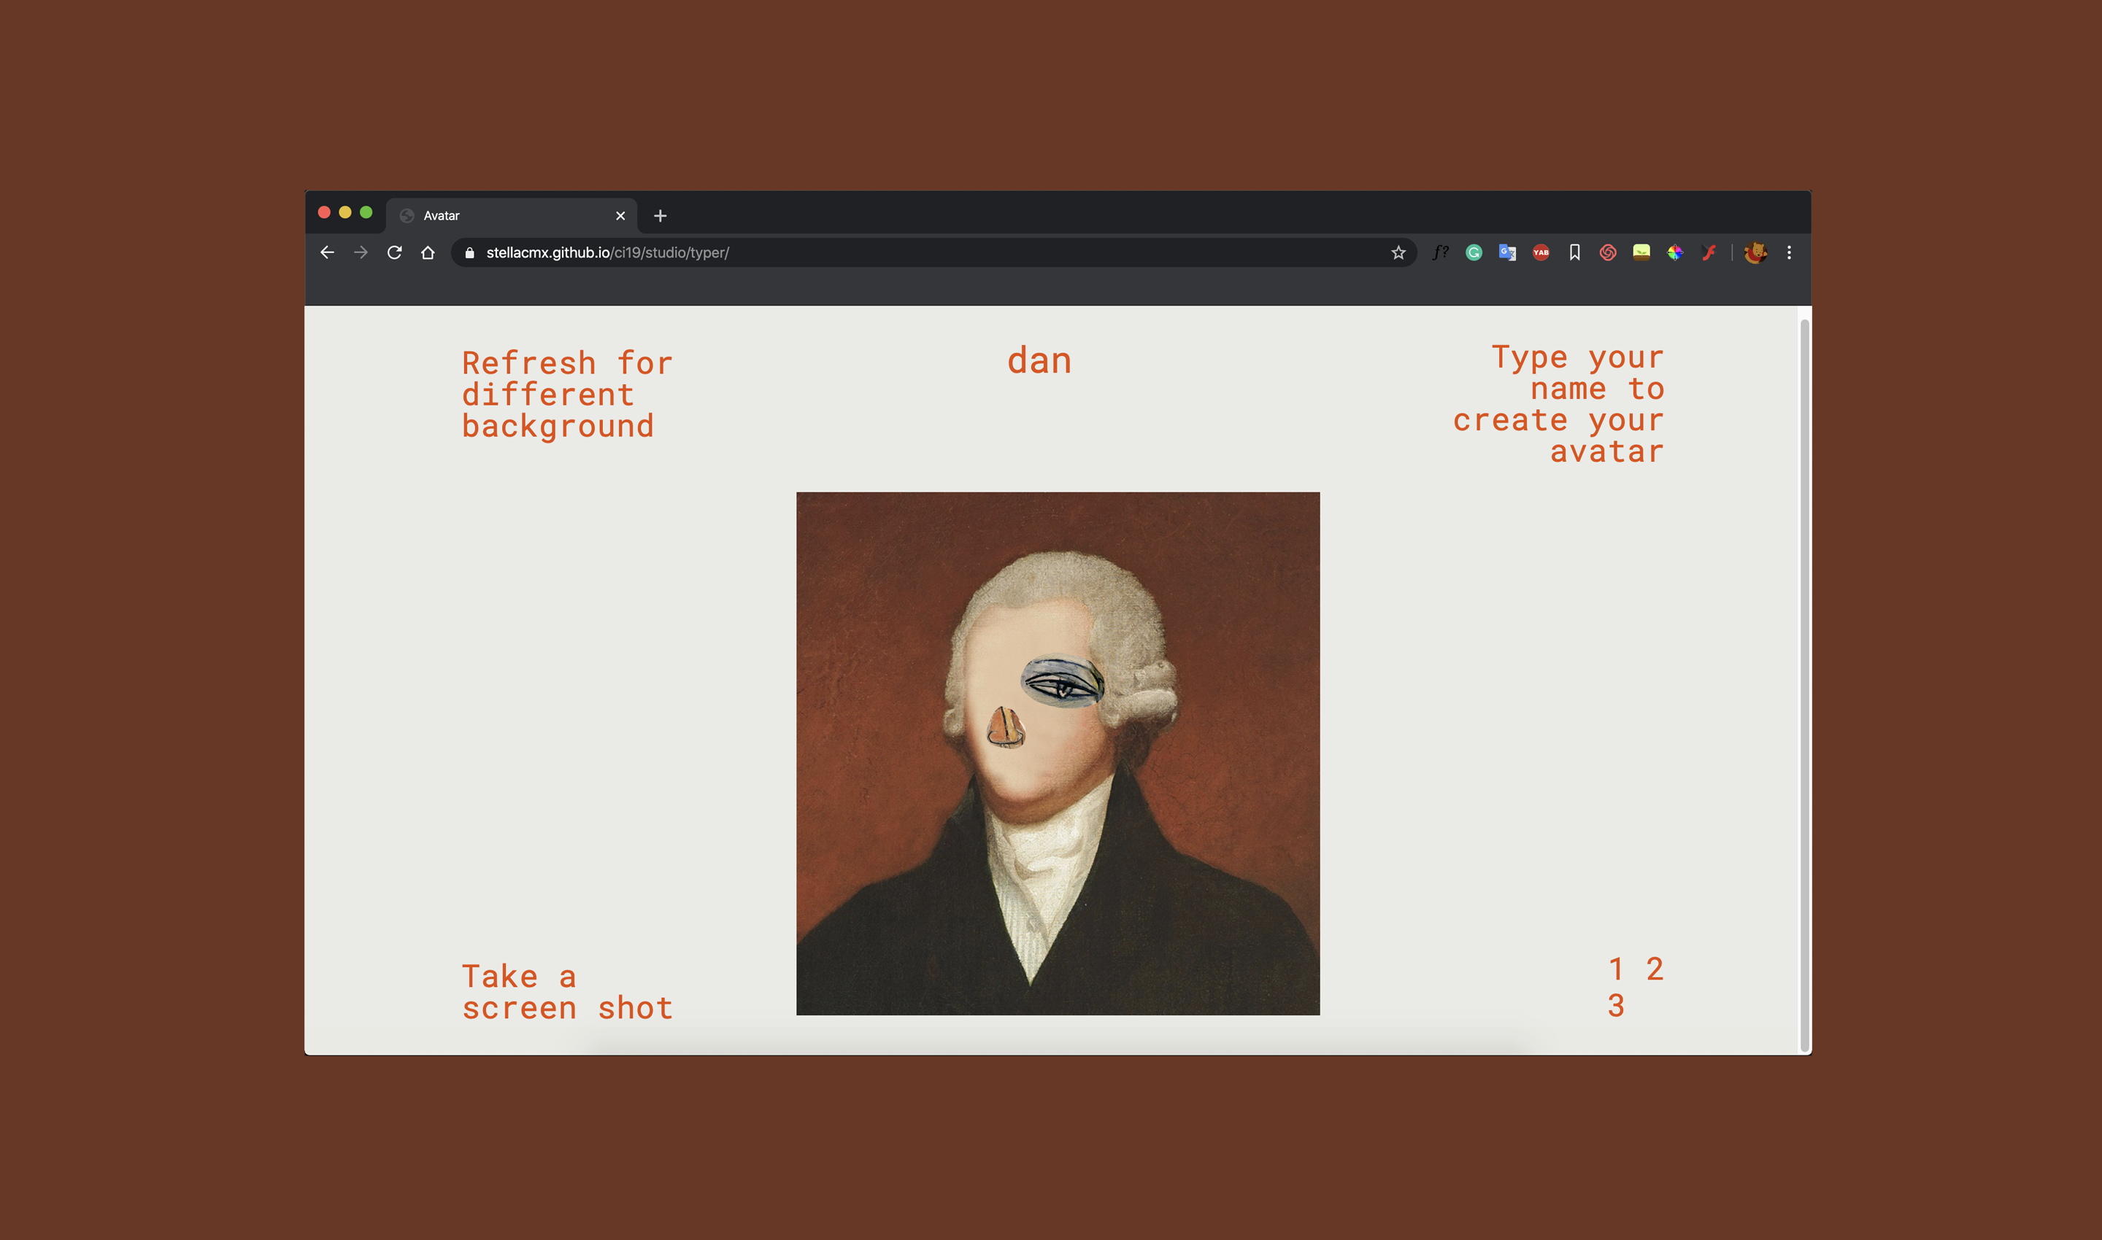Click the blue eye on the portrait

point(1063,682)
